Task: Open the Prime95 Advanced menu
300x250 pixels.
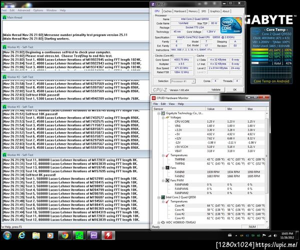Action: pos(24,11)
